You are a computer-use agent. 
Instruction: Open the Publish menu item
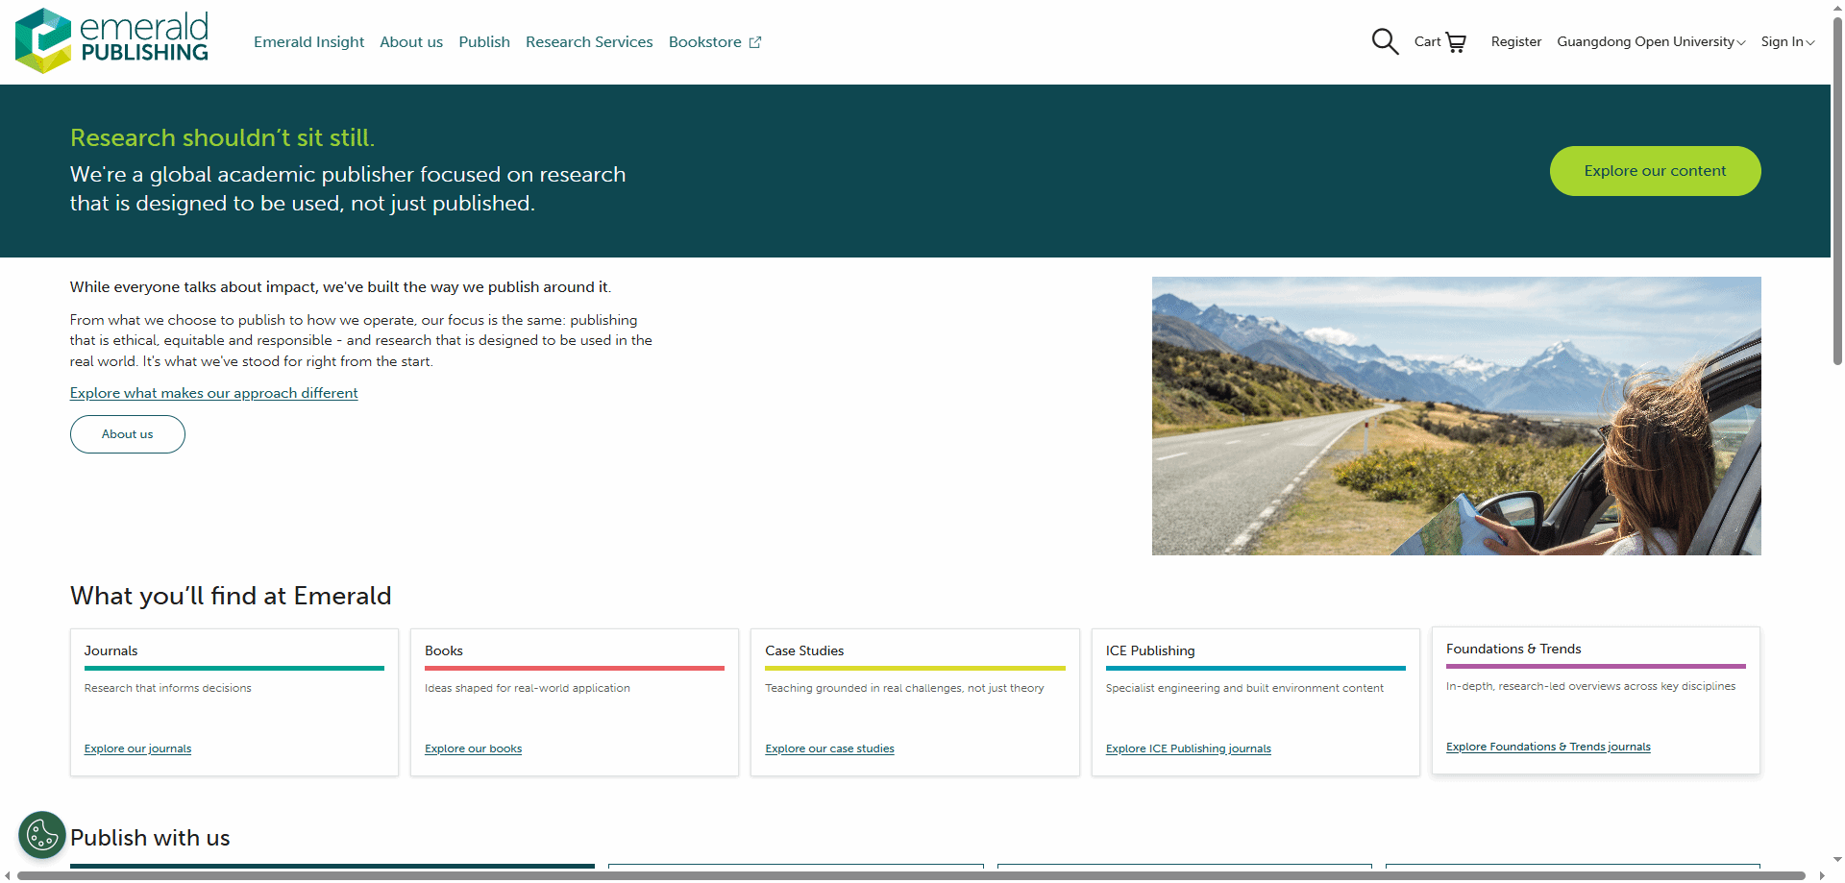click(x=484, y=42)
